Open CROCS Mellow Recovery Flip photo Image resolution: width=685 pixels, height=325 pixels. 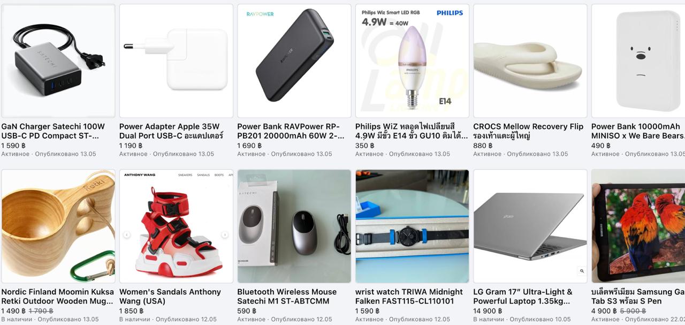(x=530, y=61)
